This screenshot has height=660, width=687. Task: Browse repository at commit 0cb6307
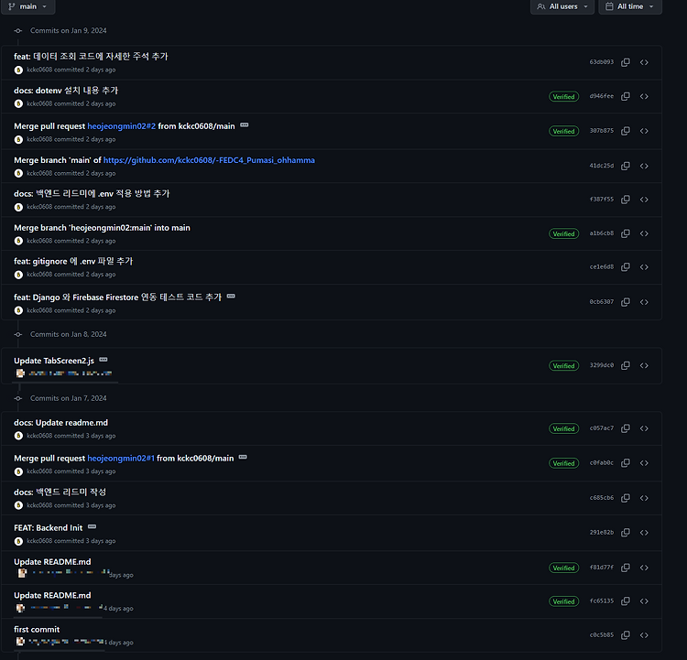tap(644, 302)
